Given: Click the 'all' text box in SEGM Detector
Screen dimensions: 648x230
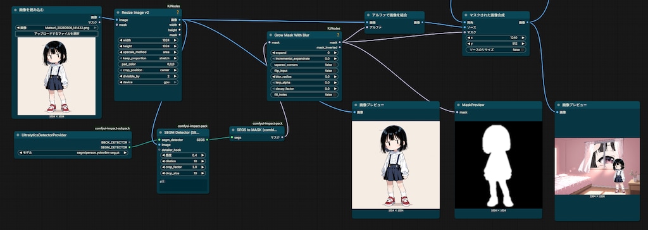Looking at the screenshot, I should coord(183,185).
